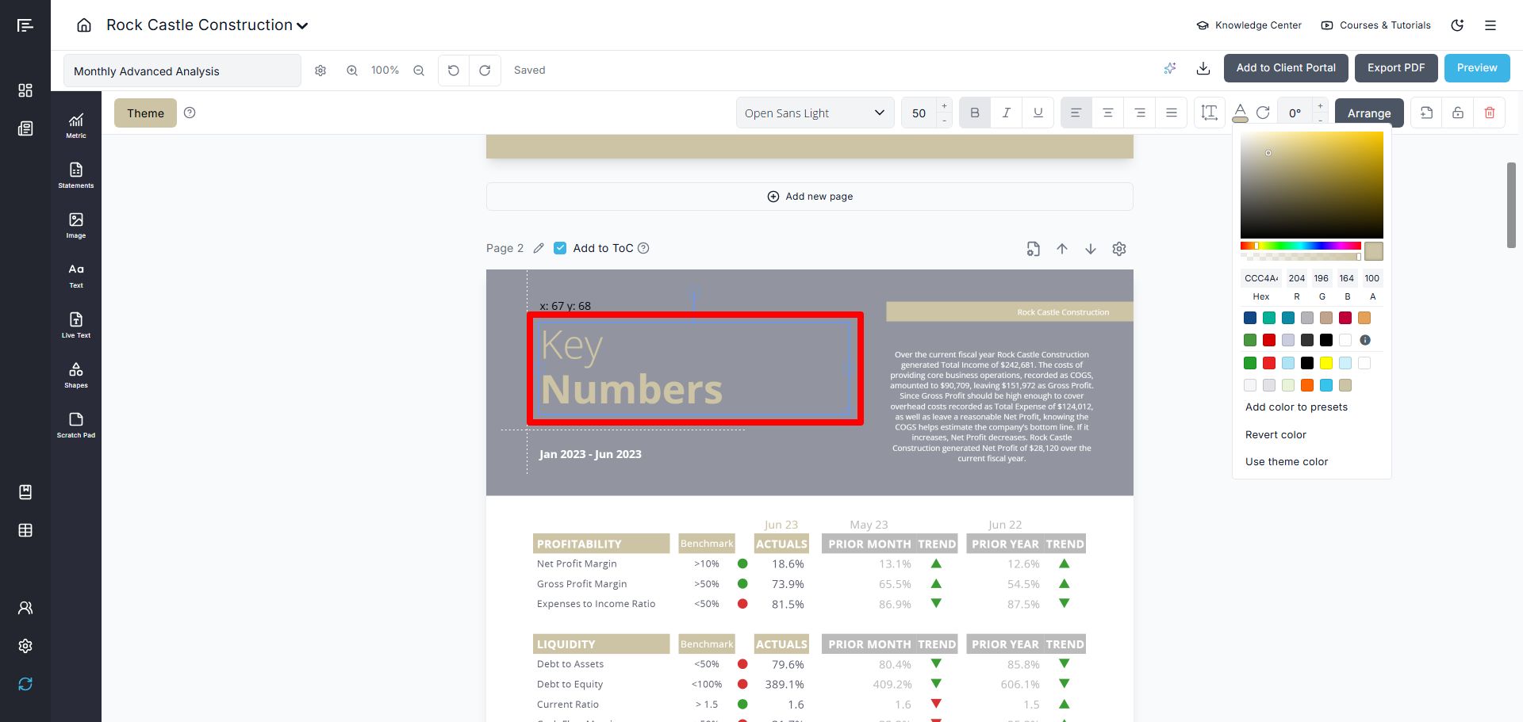Set text alignment to justify
Viewport: 1523px width, 722px height.
(1172, 113)
